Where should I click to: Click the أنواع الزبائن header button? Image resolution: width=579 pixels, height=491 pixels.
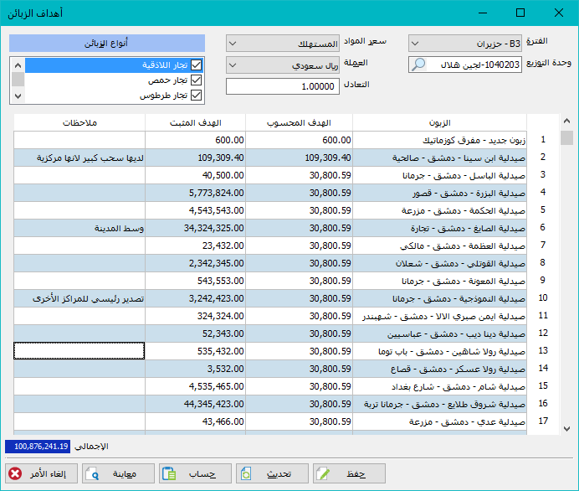tap(107, 44)
